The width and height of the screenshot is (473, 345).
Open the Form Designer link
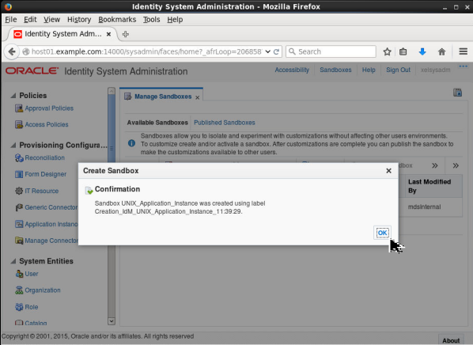point(46,174)
